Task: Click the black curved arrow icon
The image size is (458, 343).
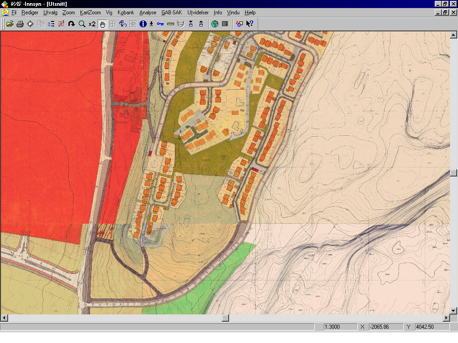Action: (x=72, y=24)
